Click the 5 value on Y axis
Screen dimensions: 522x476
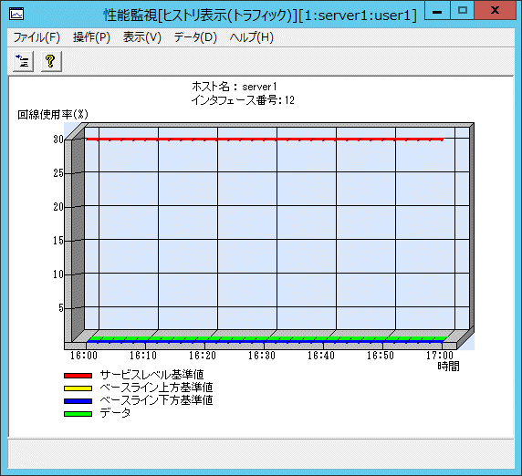pyautogui.click(x=61, y=308)
